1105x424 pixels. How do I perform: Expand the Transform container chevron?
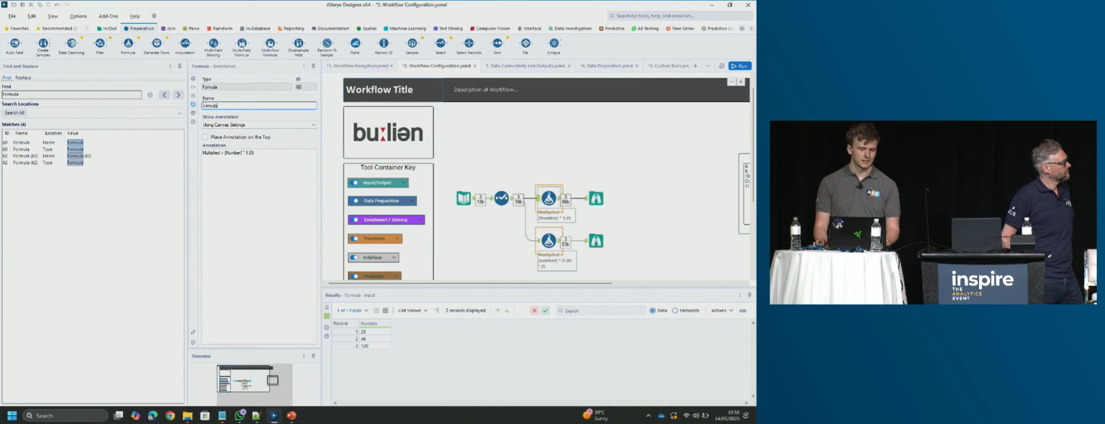397,238
